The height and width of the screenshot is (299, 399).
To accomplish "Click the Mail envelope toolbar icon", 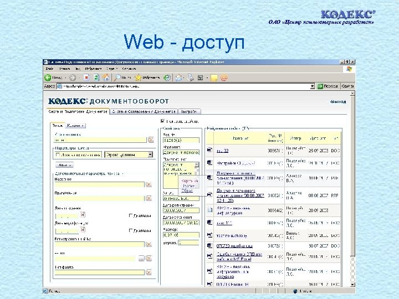I will coord(179,78).
